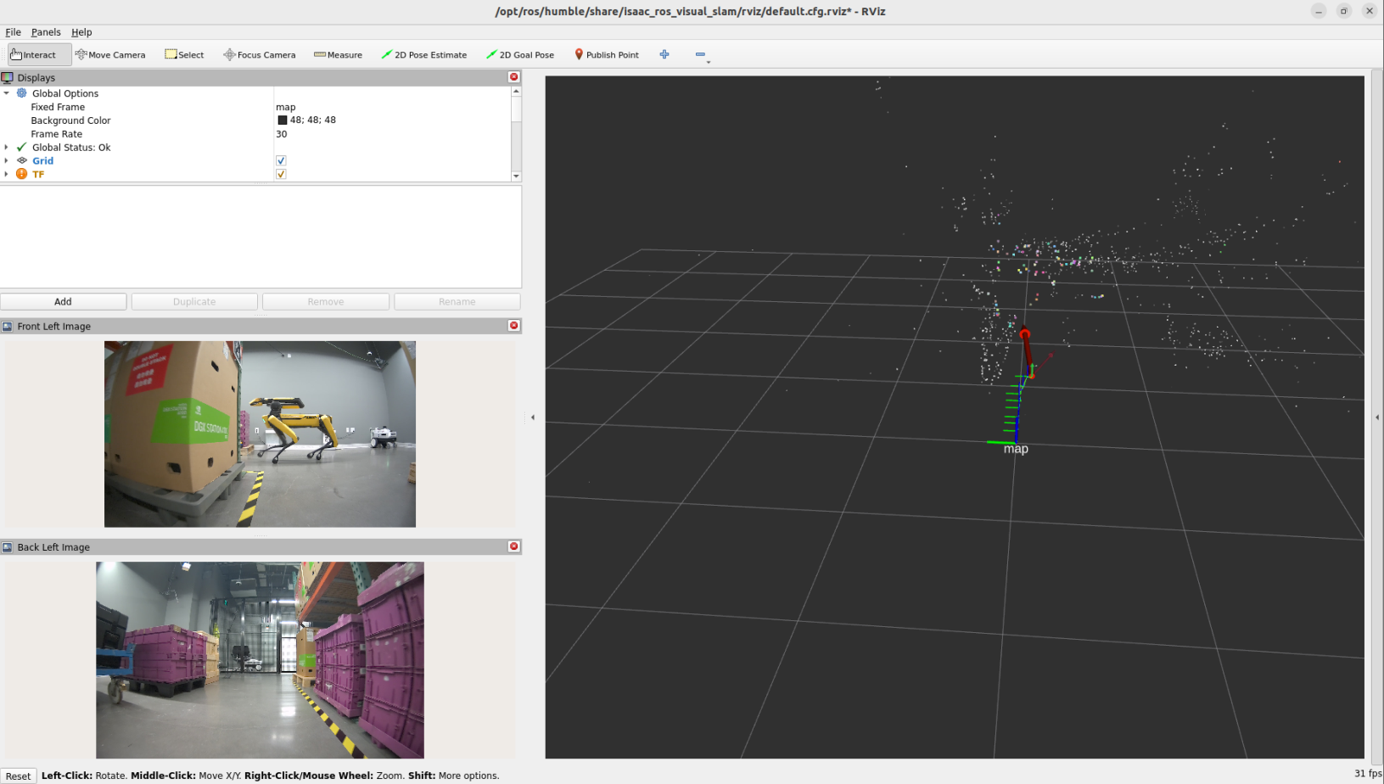This screenshot has width=1384, height=784.
Task: Select the 2D Pose Estimate tool
Action: [x=424, y=54]
